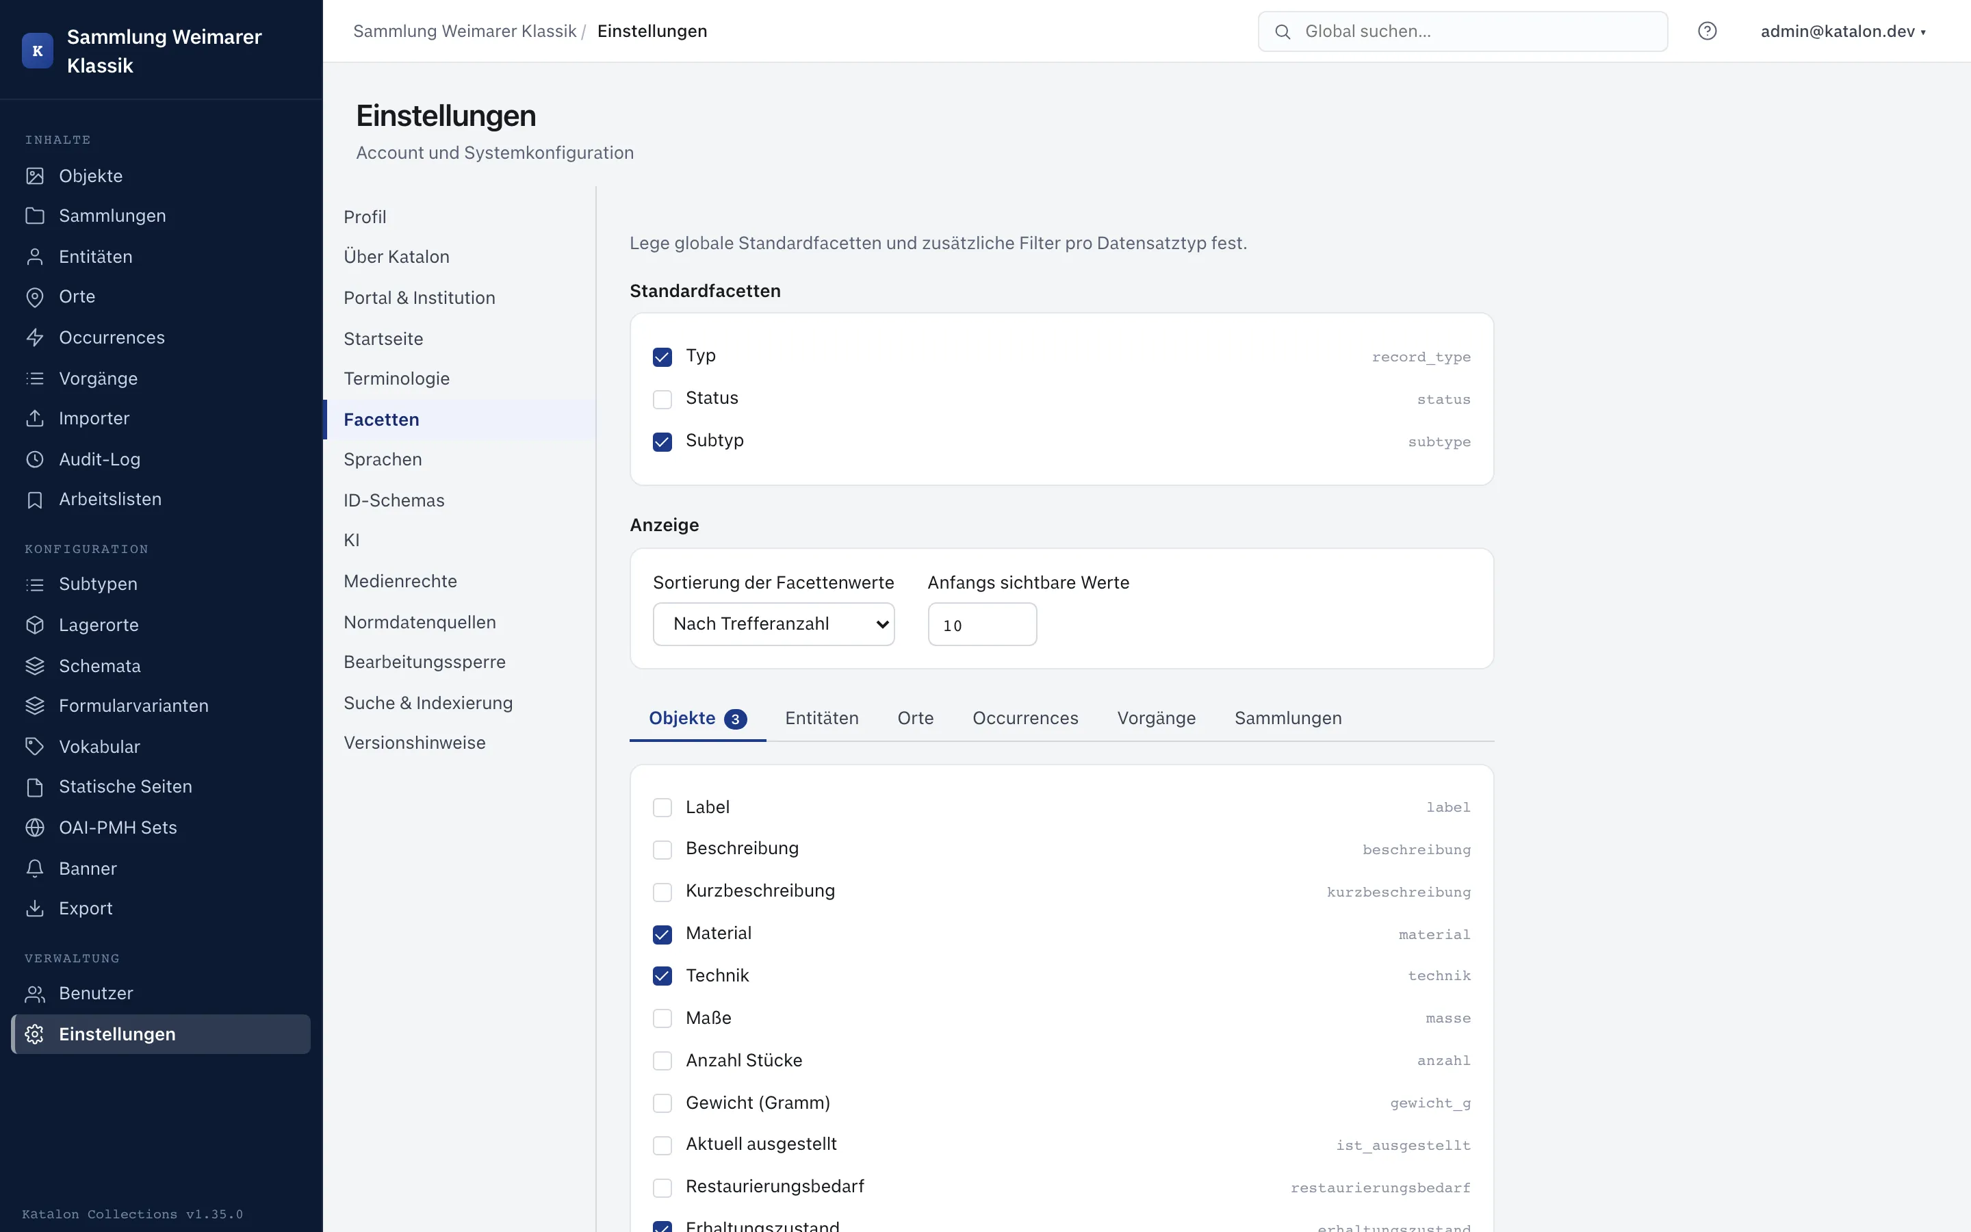1971x1232 pixels.
Task: Enable the Label facet checkbox
Action: [662, 808]
